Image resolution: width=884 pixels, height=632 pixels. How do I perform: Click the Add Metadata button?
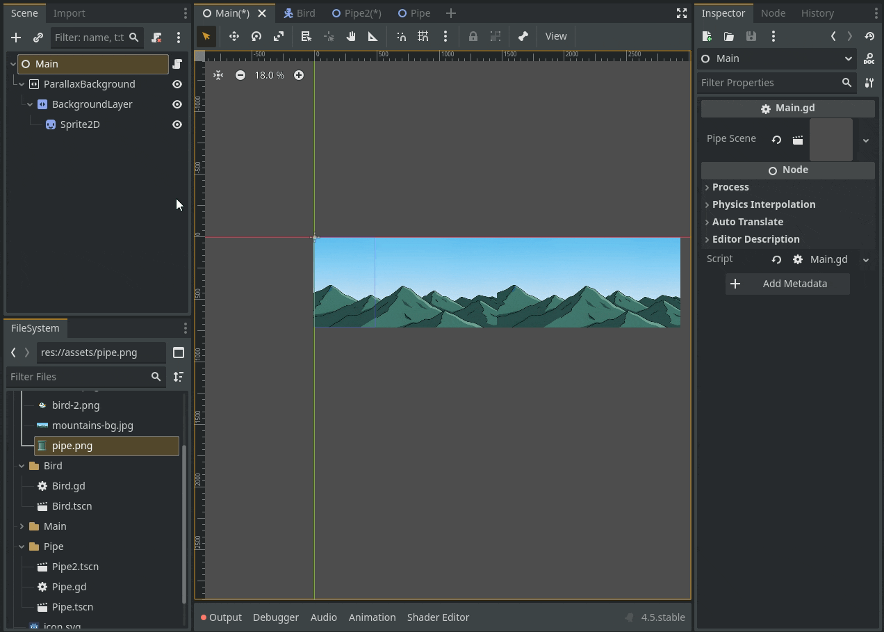[x=787, y=284]
